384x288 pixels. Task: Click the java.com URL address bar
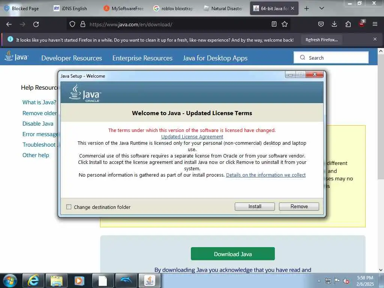(x=179, y=24)
